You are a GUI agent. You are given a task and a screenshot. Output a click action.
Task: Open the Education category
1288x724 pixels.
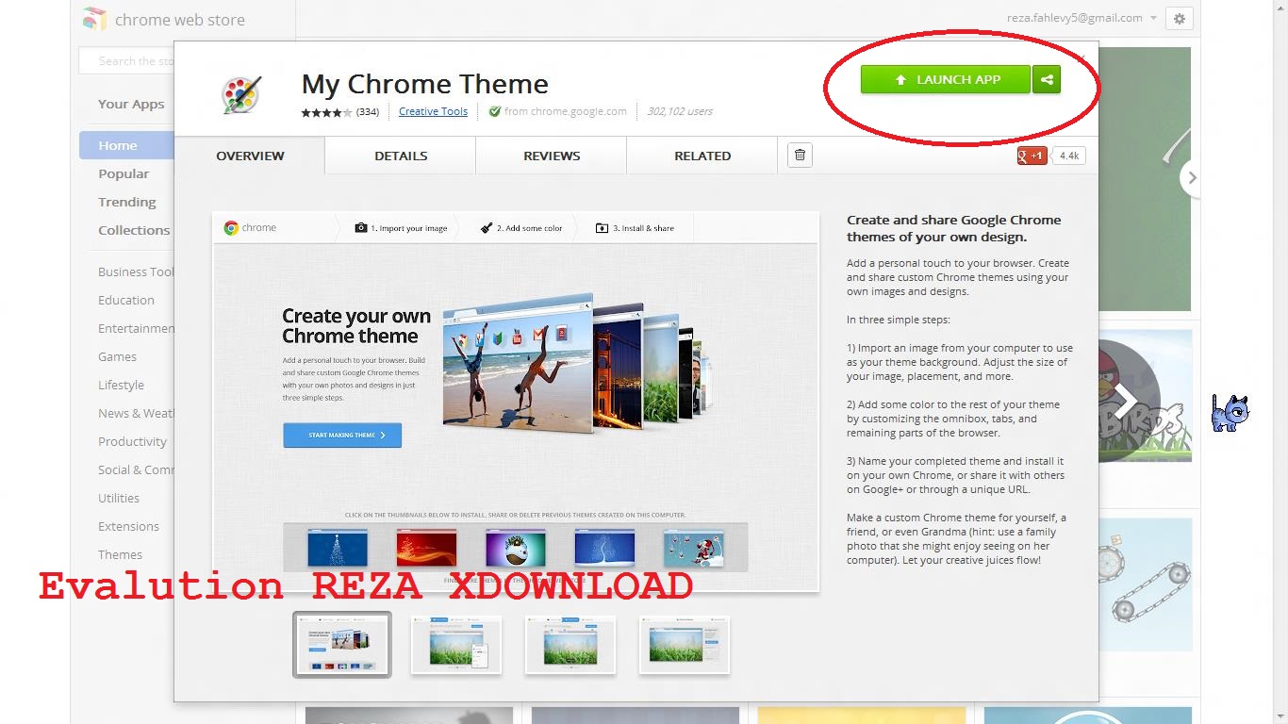pos(126,300)
